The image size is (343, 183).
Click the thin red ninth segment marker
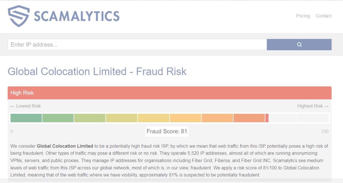coord(267,118)
